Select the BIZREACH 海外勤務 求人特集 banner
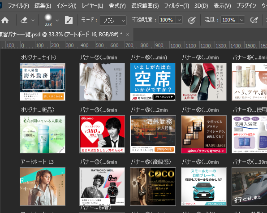The width and height of the screenshot is (267, 213). (153, 134)
